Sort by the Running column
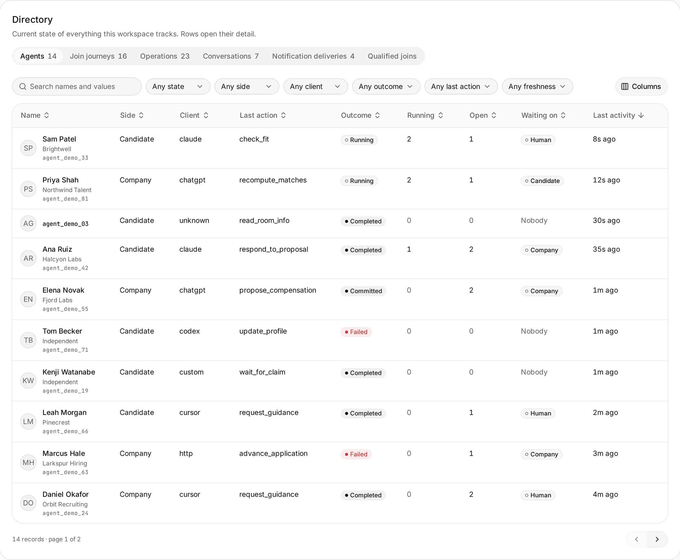The image size is (680, 560). [425, 115]
